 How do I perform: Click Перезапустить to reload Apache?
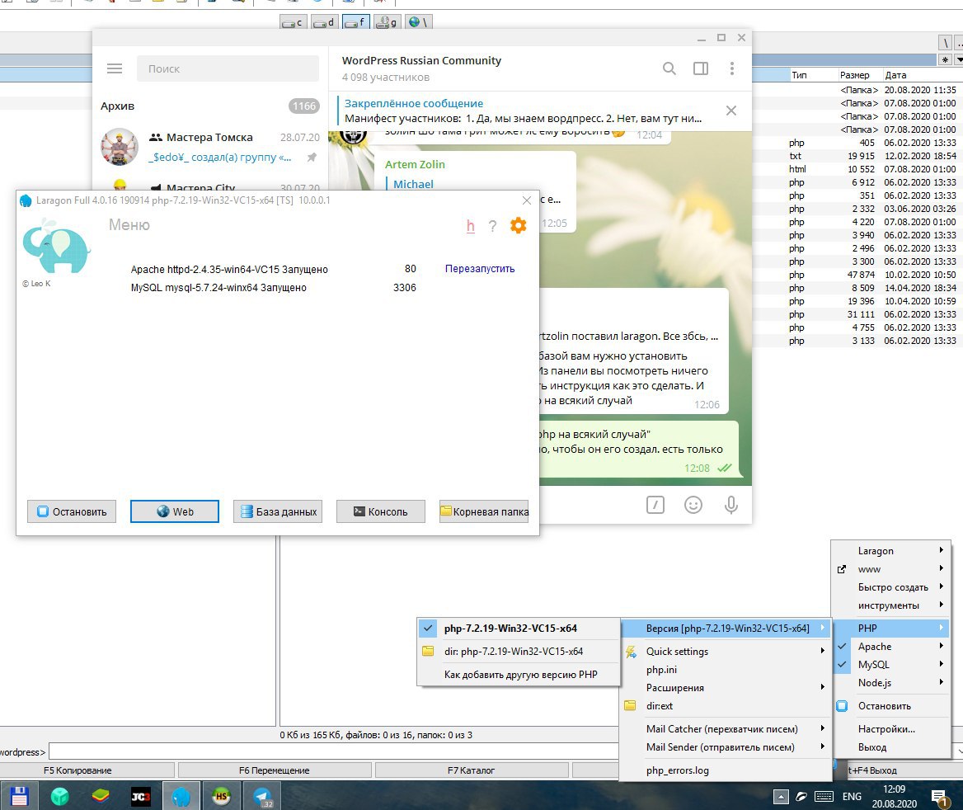click(480, 269)
